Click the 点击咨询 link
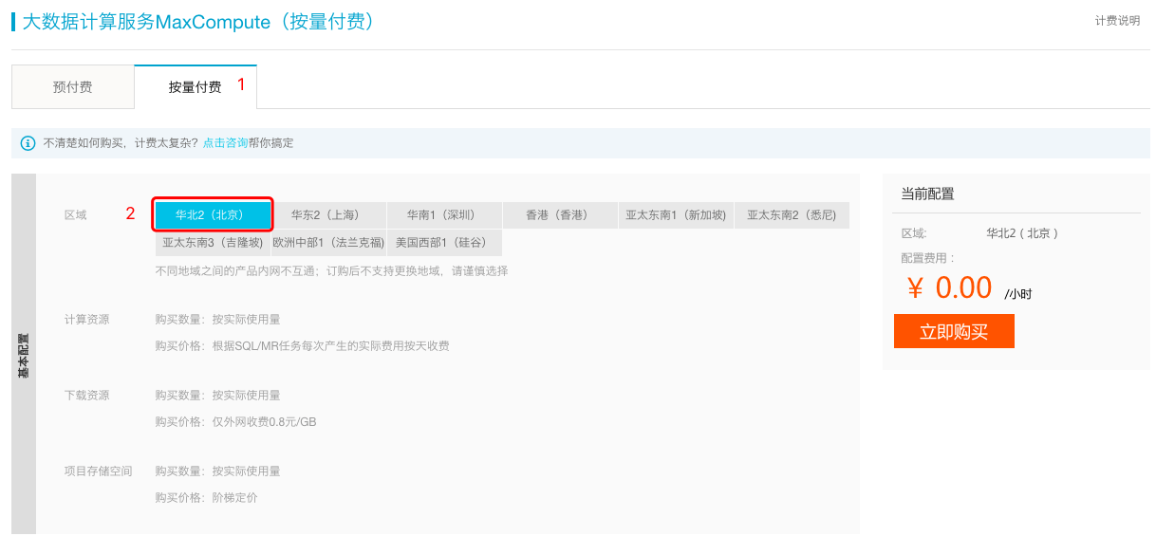 tap(225, 143)
